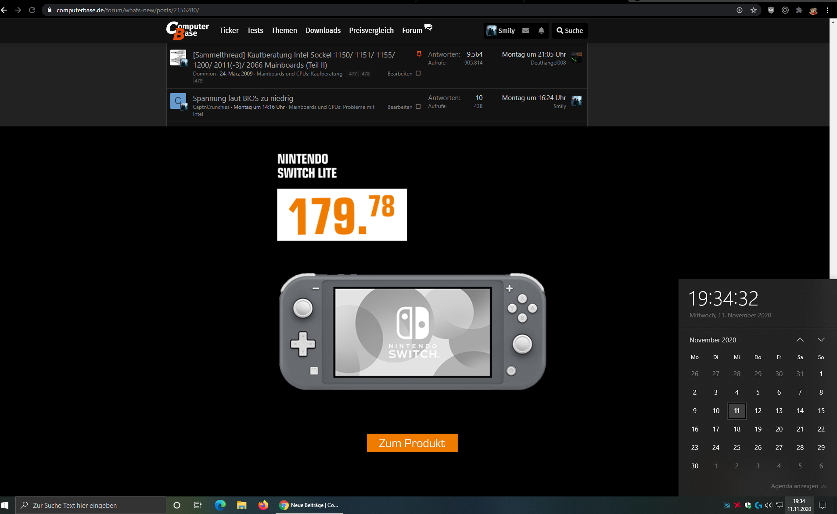Open the Ticker menu item
837x514 pixels.
point(229,30)
